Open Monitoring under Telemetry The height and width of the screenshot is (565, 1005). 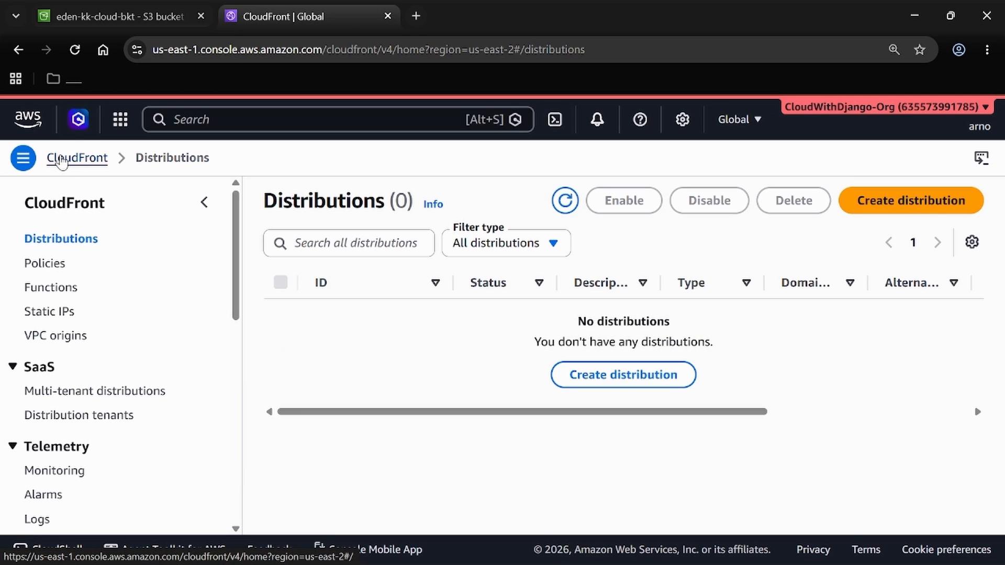point(54,470)
